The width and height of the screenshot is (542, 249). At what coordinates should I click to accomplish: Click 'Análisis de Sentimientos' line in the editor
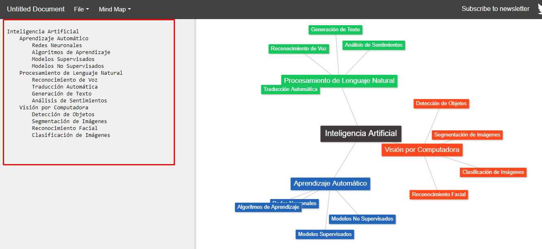[69, 100]
